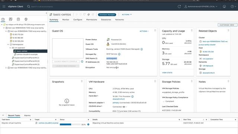Click the Storage Policies card drag handle
Screen dimensions: 238x134
192,81
